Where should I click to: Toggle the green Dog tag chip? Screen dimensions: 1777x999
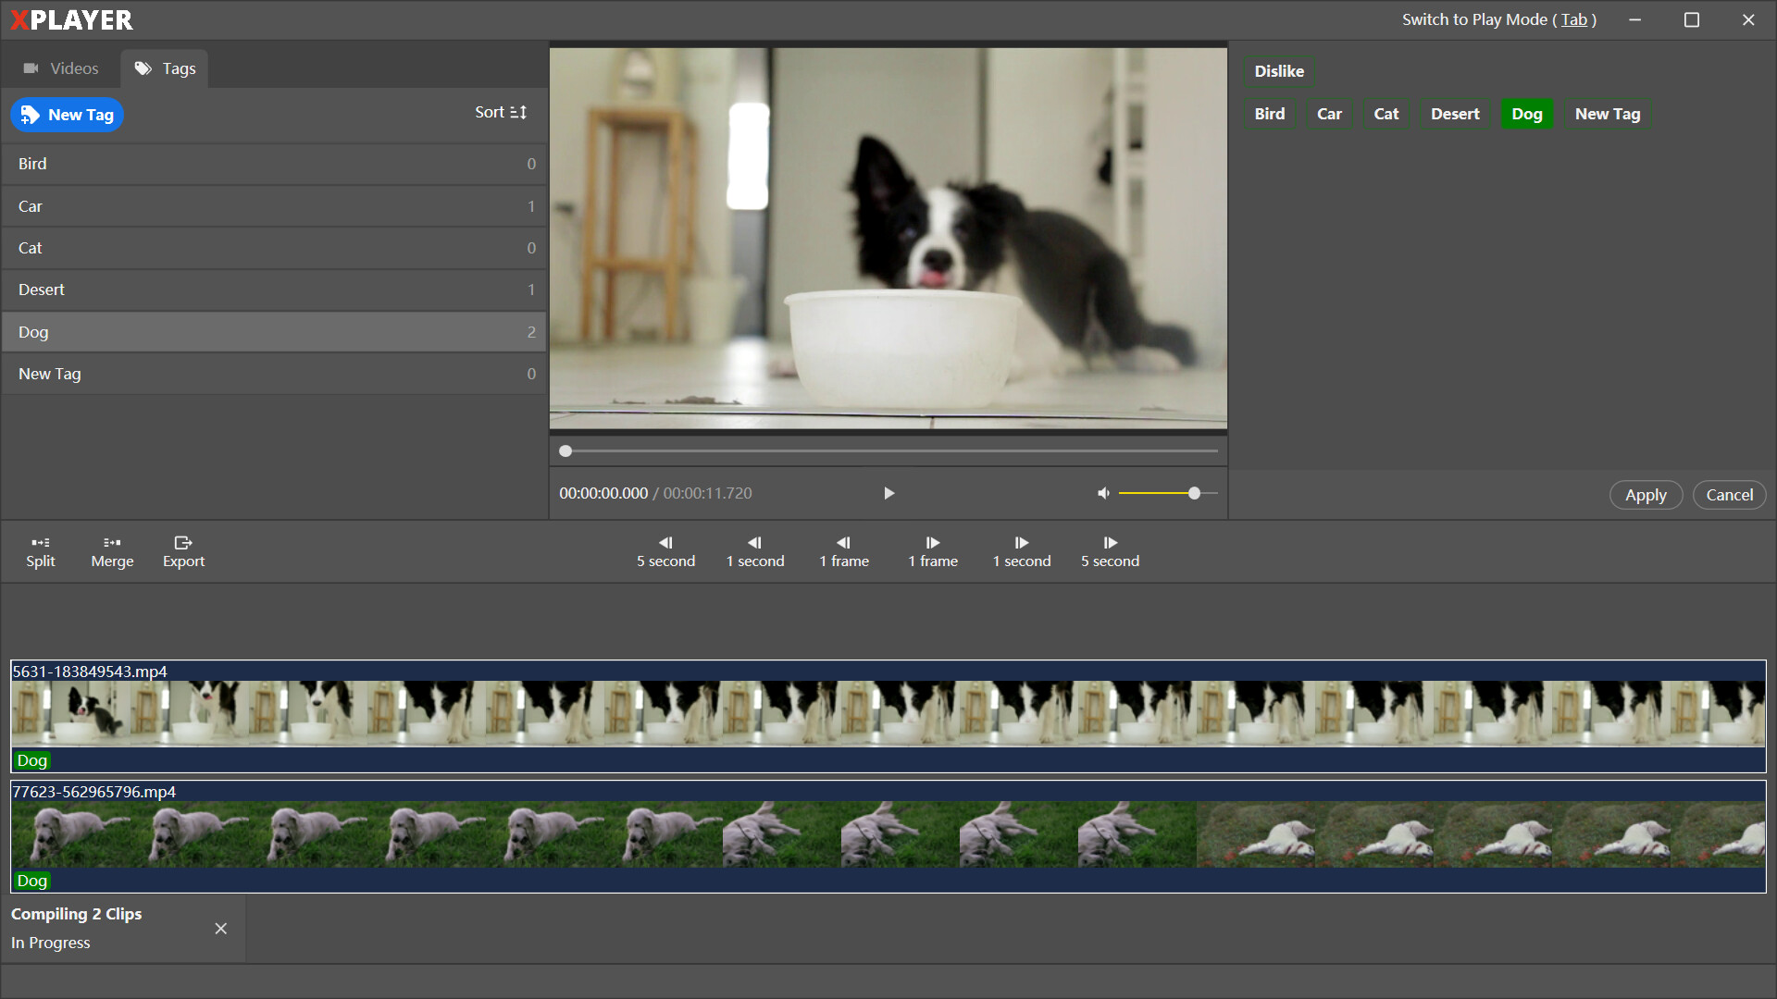click(x=1527, y=114)
